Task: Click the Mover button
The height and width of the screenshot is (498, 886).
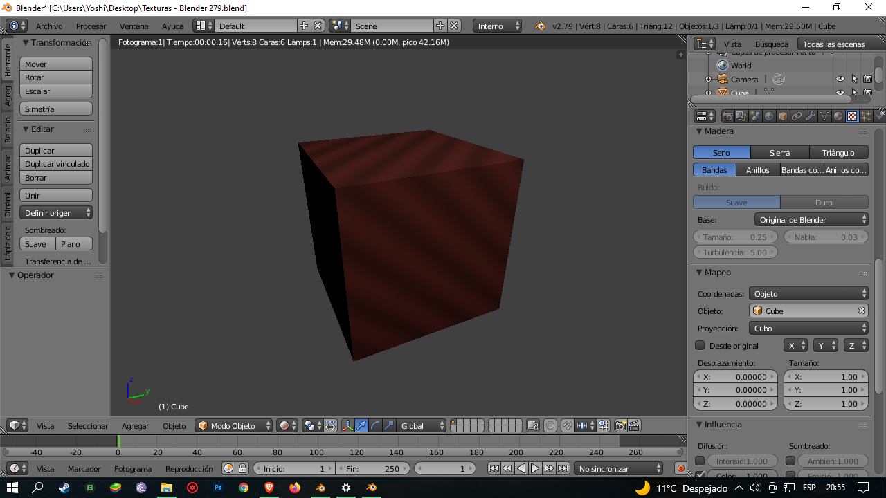Action: [x=56, y=64]
